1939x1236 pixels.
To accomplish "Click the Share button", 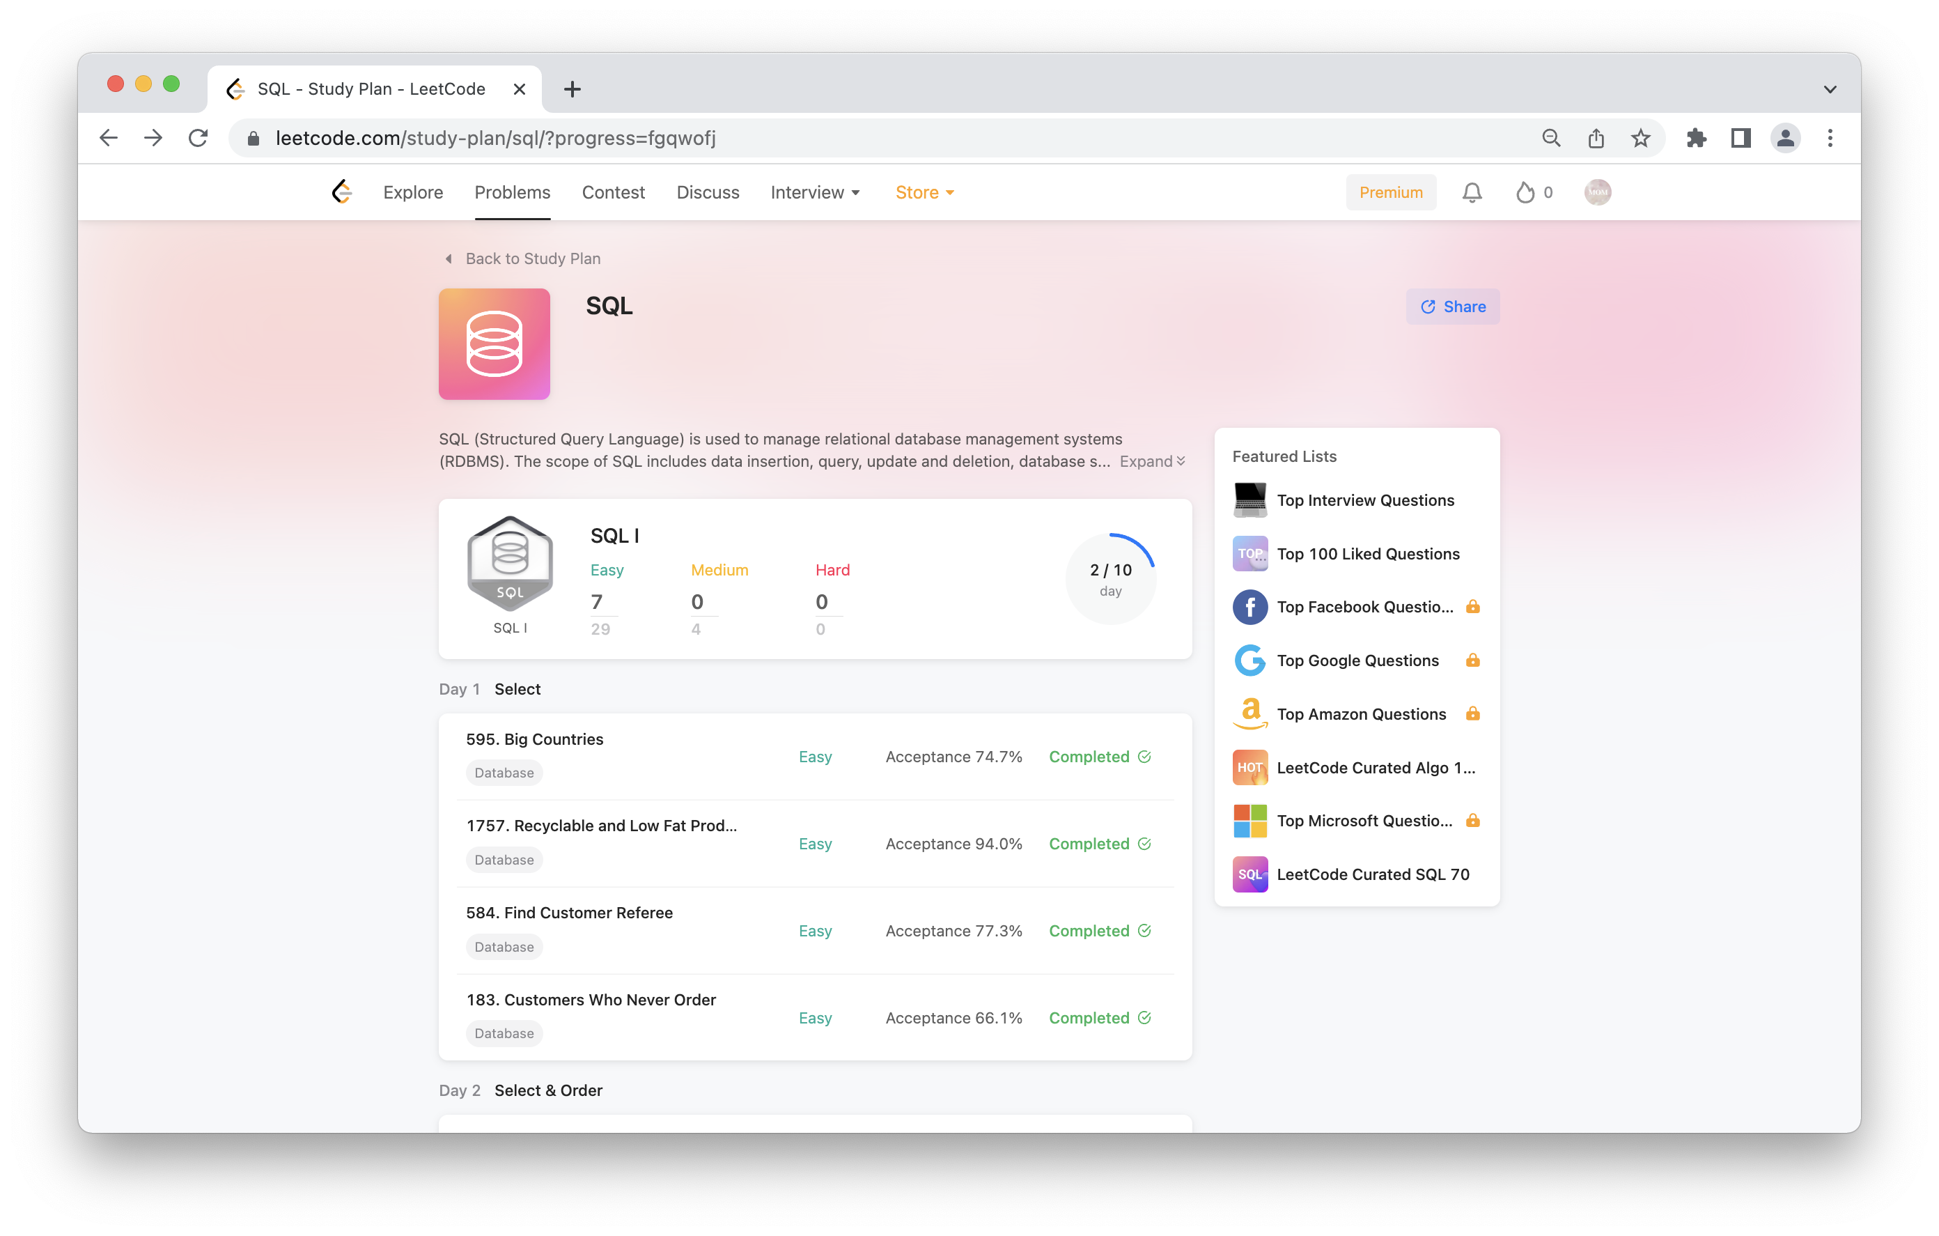I will point(1452,306).
